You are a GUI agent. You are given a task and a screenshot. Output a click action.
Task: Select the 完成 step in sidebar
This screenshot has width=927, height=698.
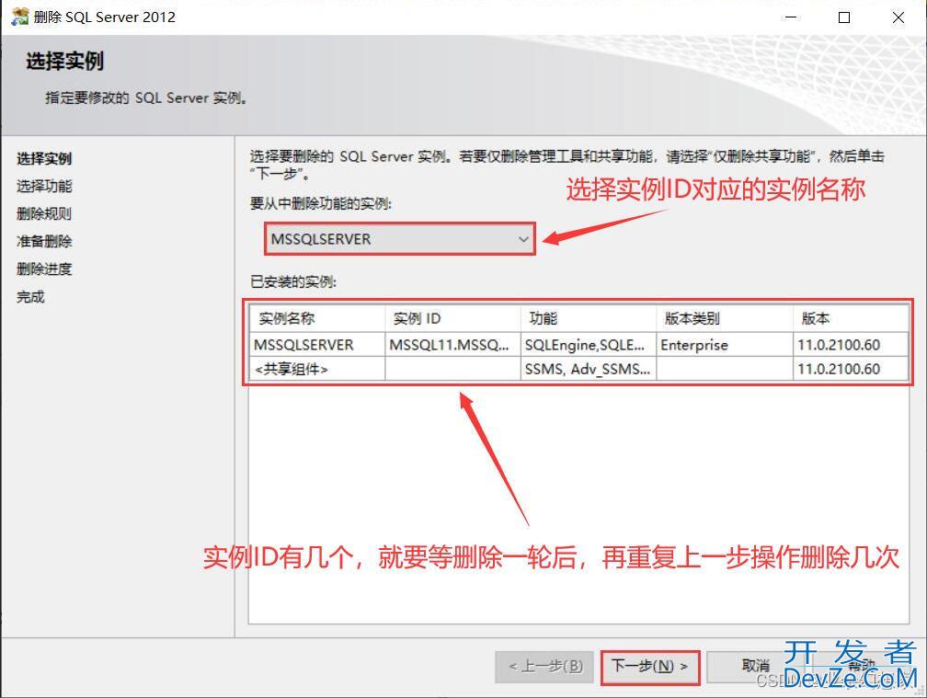click(x=30, y=297)
